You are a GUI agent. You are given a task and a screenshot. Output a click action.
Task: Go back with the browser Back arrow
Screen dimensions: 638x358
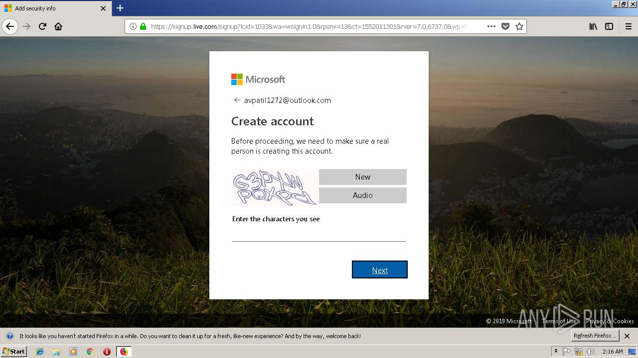point(10,26)
